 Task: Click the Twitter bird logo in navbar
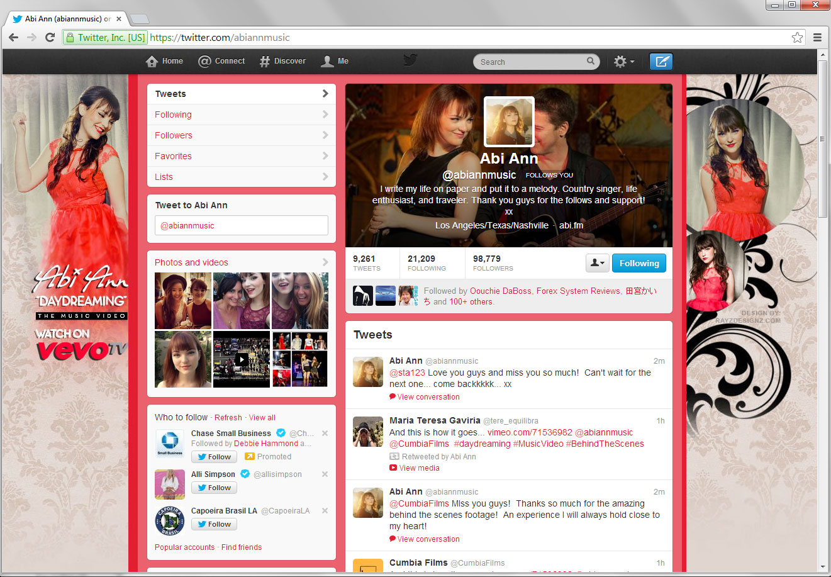pyautogui.click(x=410, y=60)
